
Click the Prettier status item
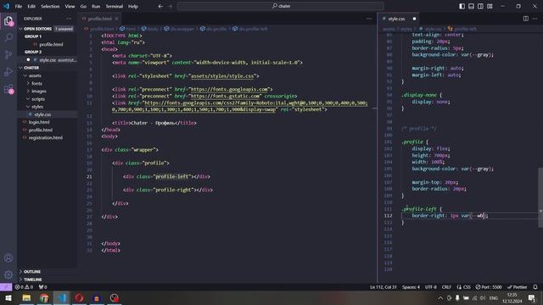tap(517, 287)
